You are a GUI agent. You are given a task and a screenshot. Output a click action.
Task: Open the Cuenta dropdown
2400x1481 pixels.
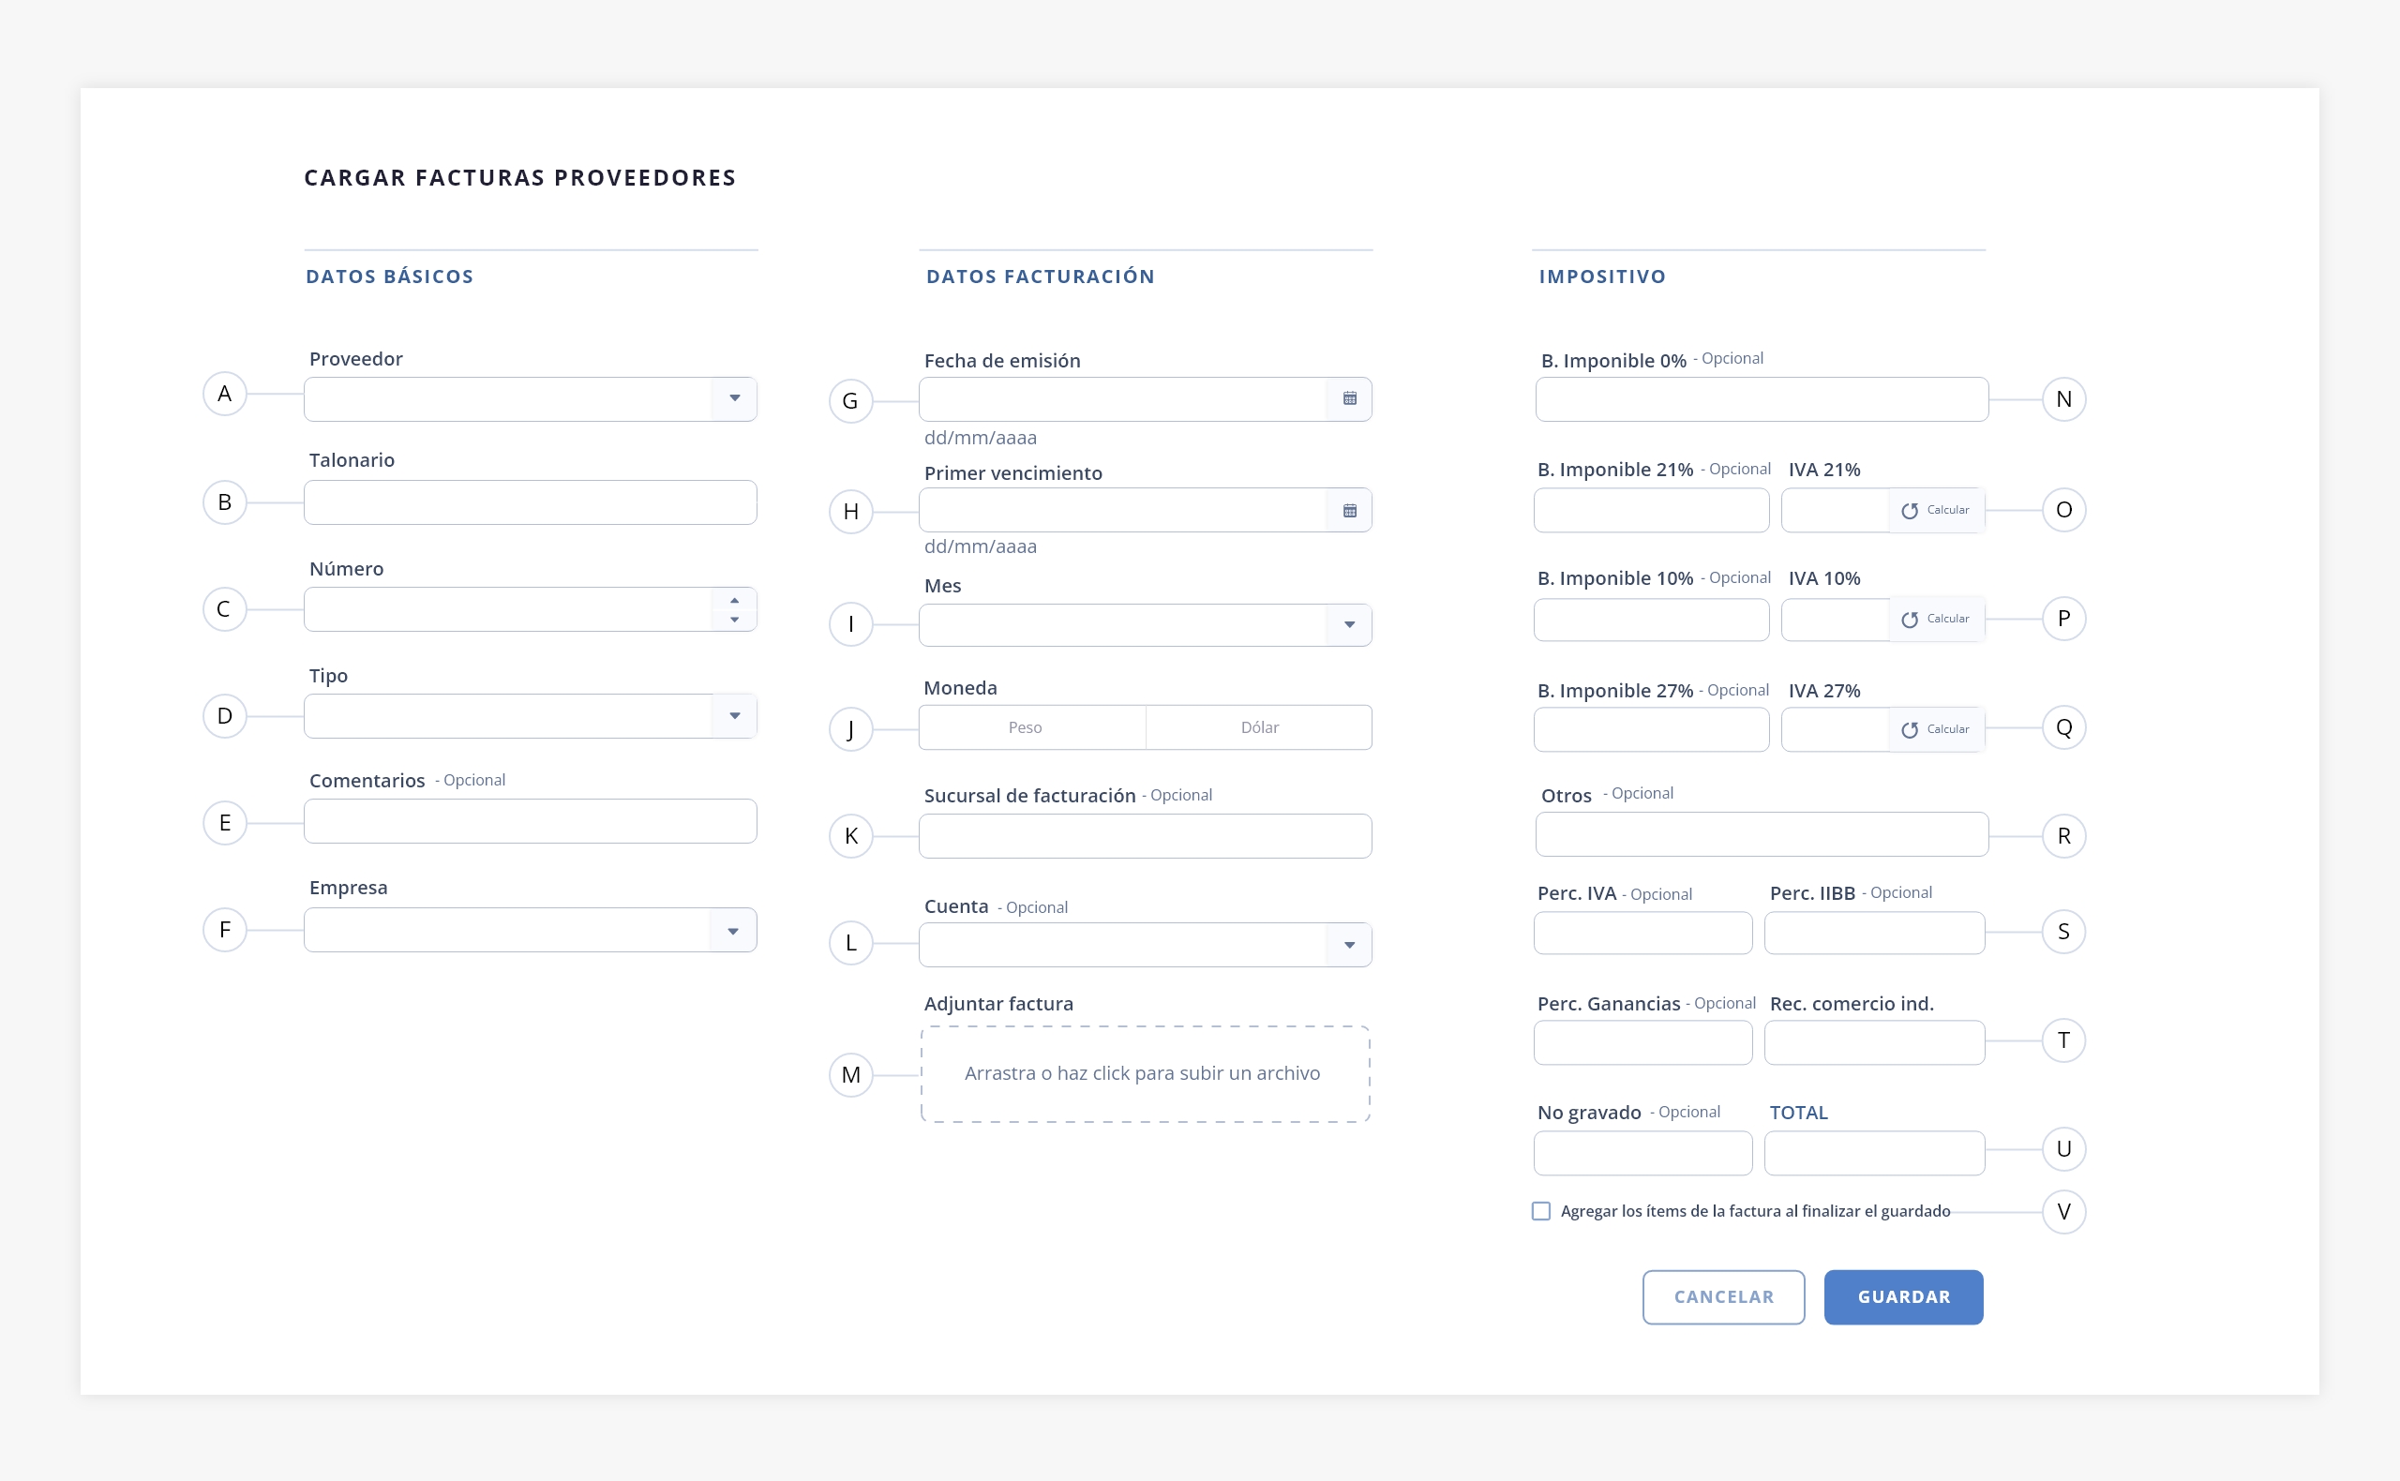pos(1349,945)
